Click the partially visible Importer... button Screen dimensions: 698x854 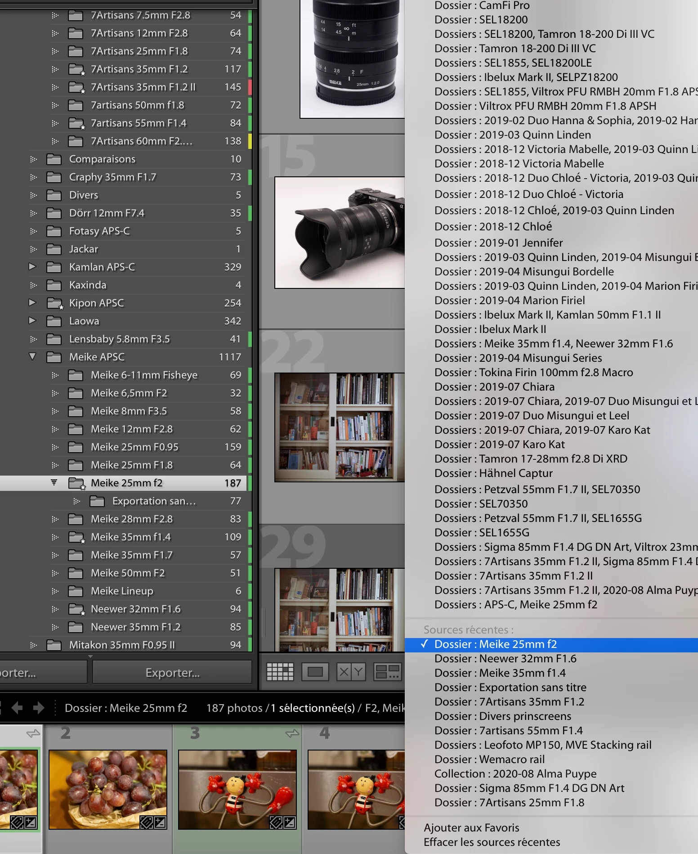[43, 673]
